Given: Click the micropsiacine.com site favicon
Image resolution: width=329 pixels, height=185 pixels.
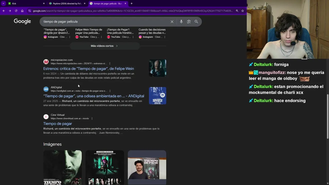Looking at the screenshot, I should pos(46,62).
